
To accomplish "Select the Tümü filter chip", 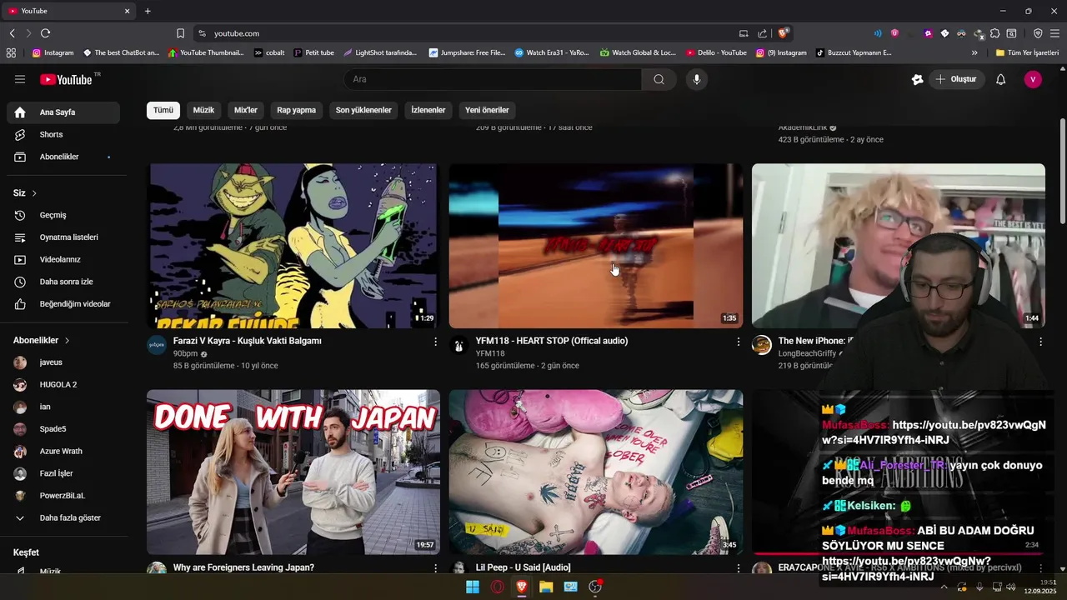I will click(163, 110).
